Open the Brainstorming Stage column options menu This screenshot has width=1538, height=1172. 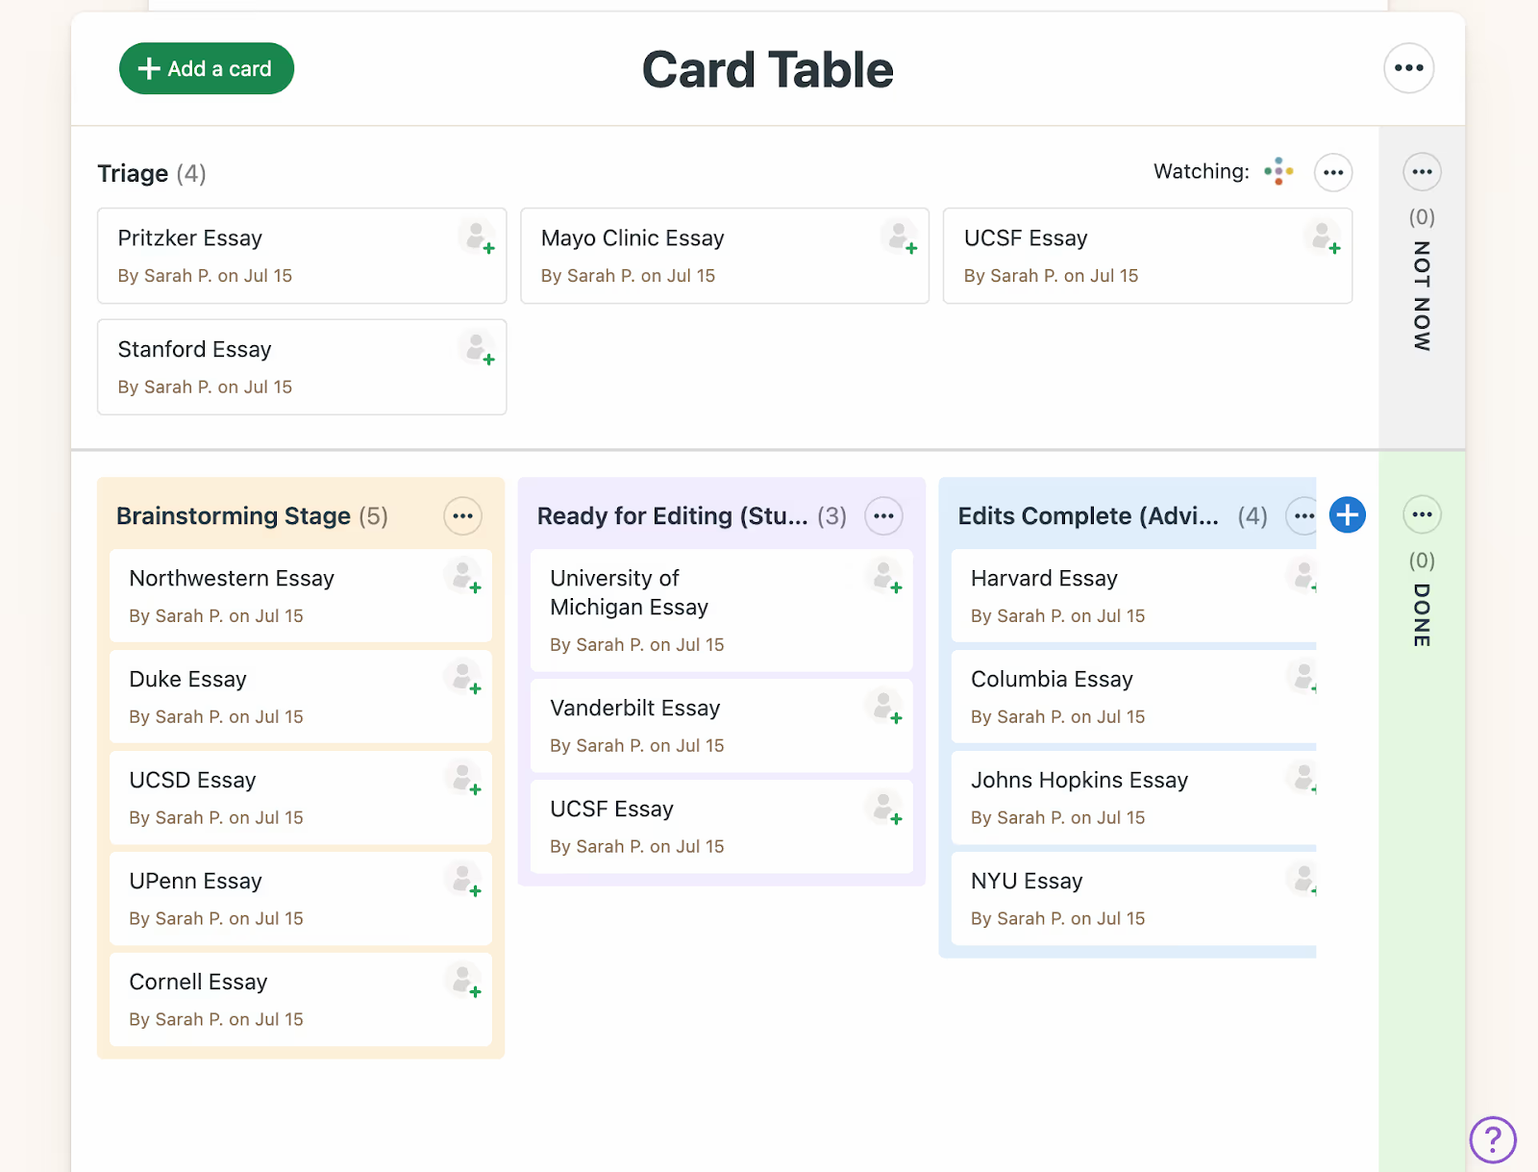462,515
